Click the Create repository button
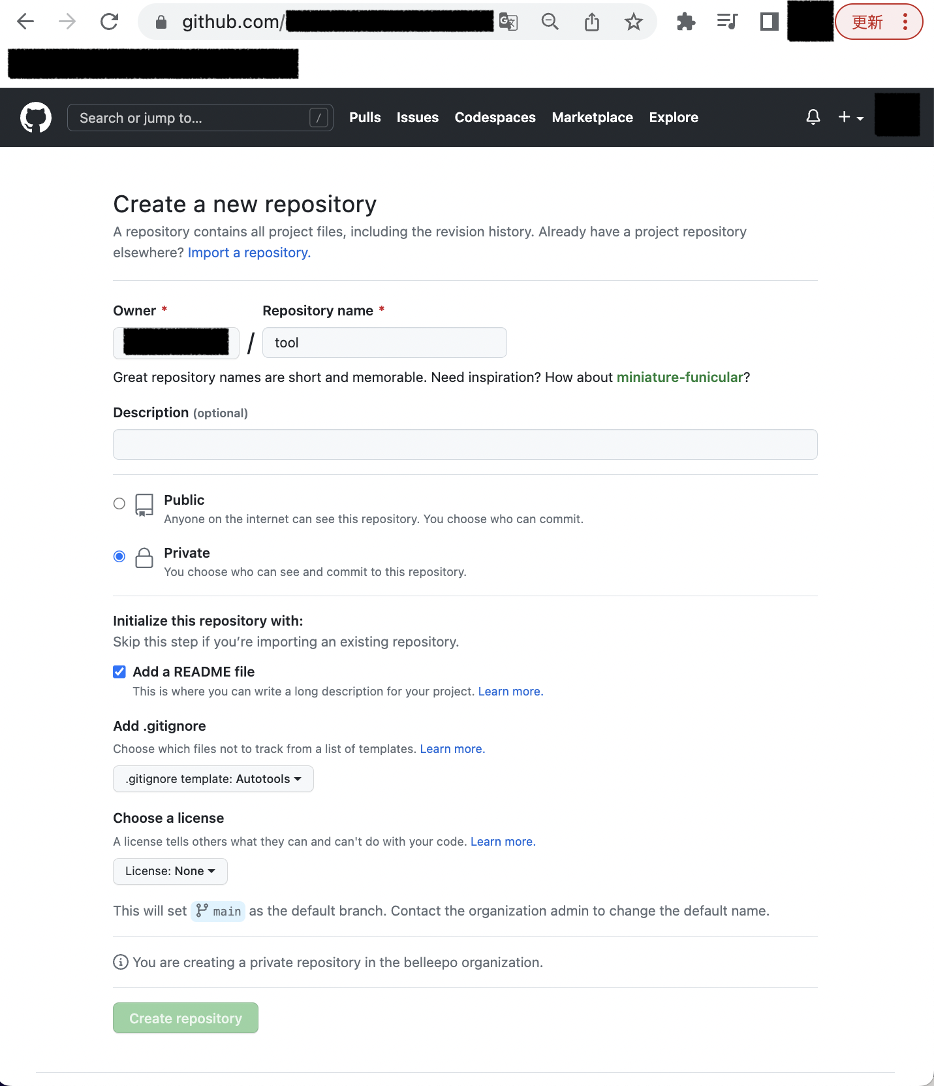934x1086 pixels. pyautogui.click(x=186, y=1018)
